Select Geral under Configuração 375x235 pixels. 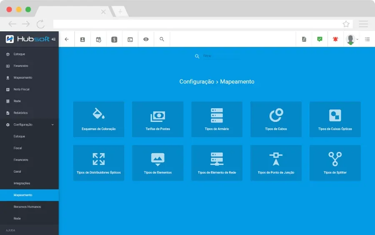pyautogui.click(x=29, y=172)
